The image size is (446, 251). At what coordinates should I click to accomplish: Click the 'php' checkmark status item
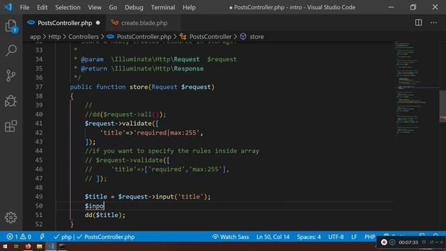[x=63, y=237]
